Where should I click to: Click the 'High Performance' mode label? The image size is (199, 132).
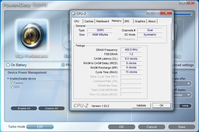[x=32, y=56]
